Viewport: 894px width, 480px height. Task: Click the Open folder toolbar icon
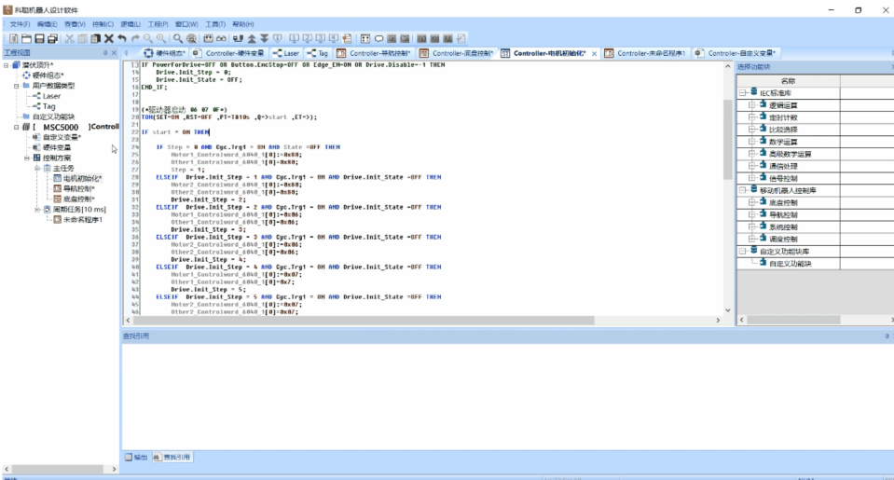click(x=26, y=39)
